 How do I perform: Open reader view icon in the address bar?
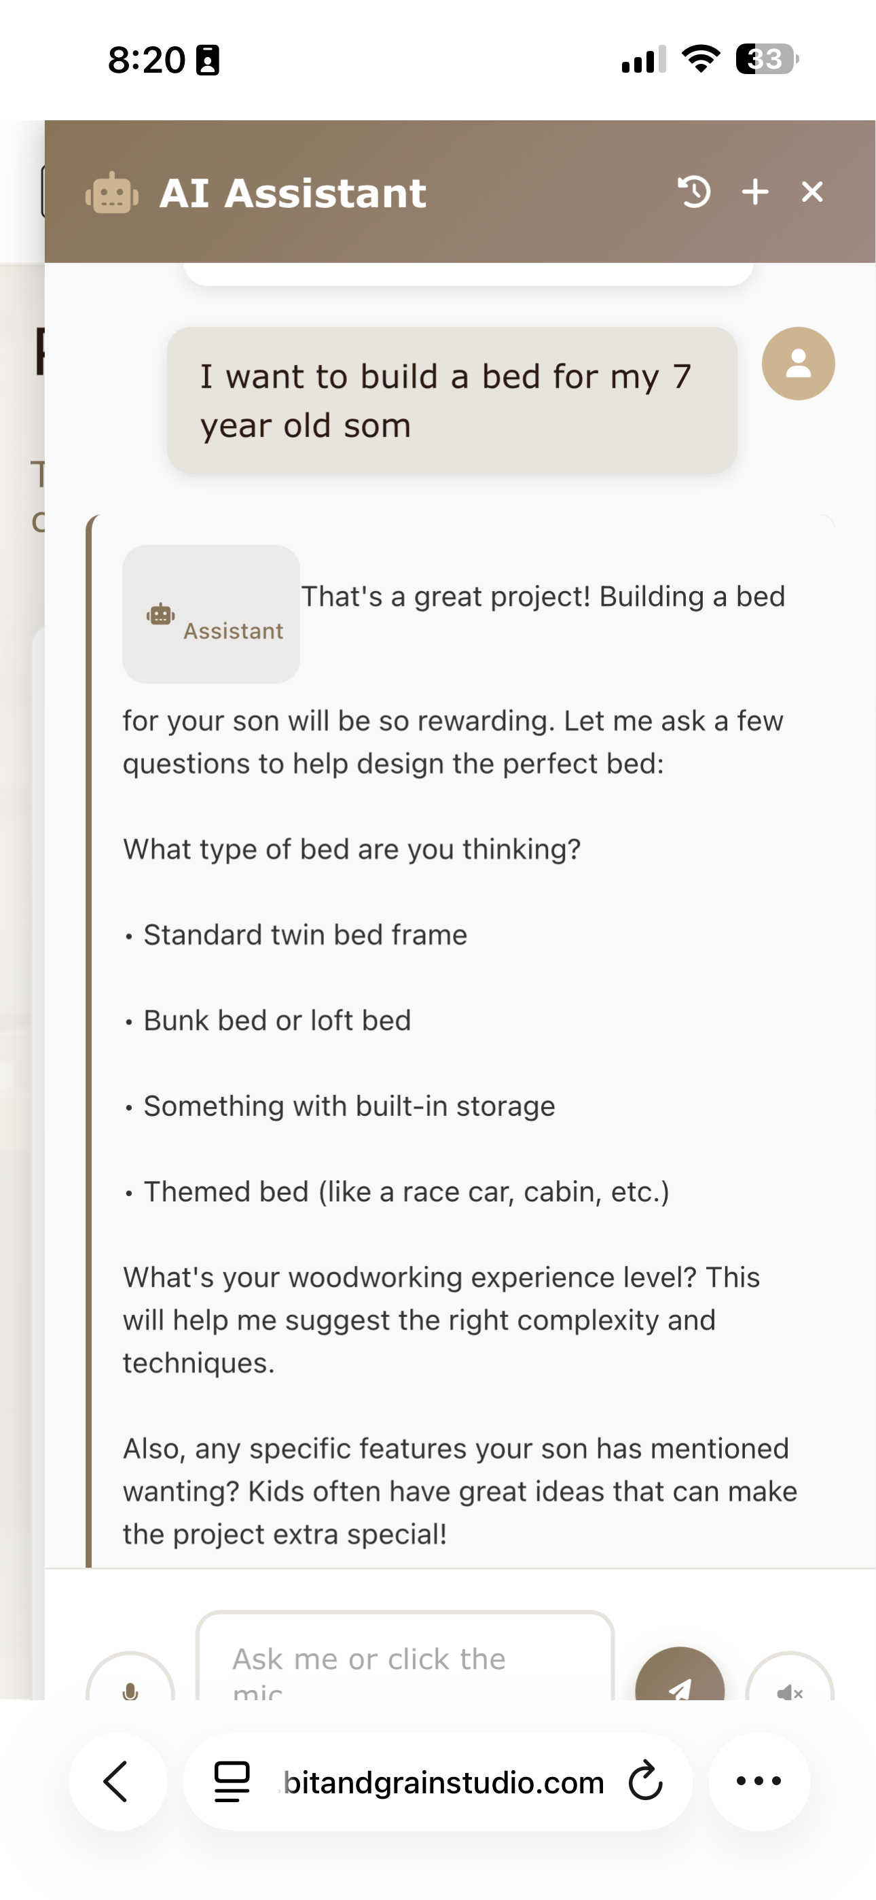point(230,1781)
